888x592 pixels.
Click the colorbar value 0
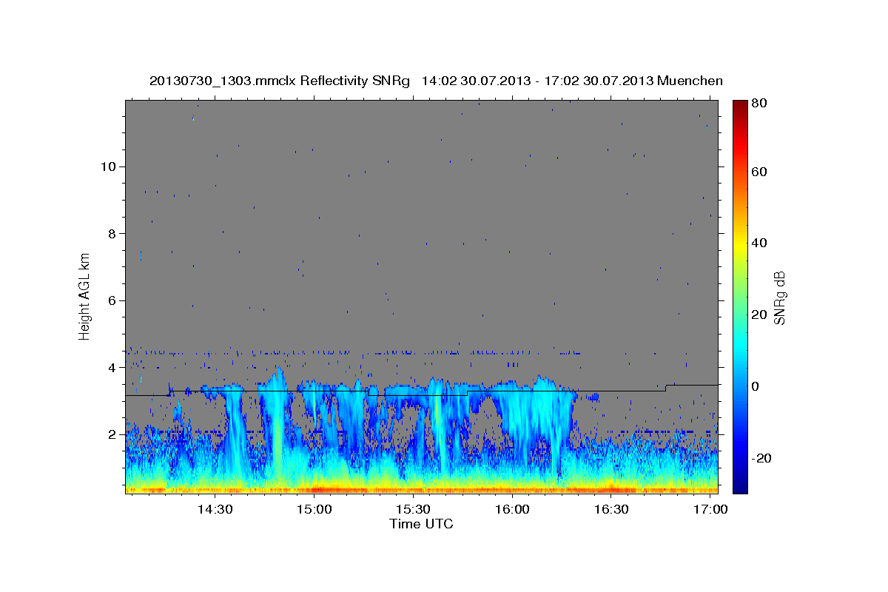pyautogui.click(x=757, y=386)
